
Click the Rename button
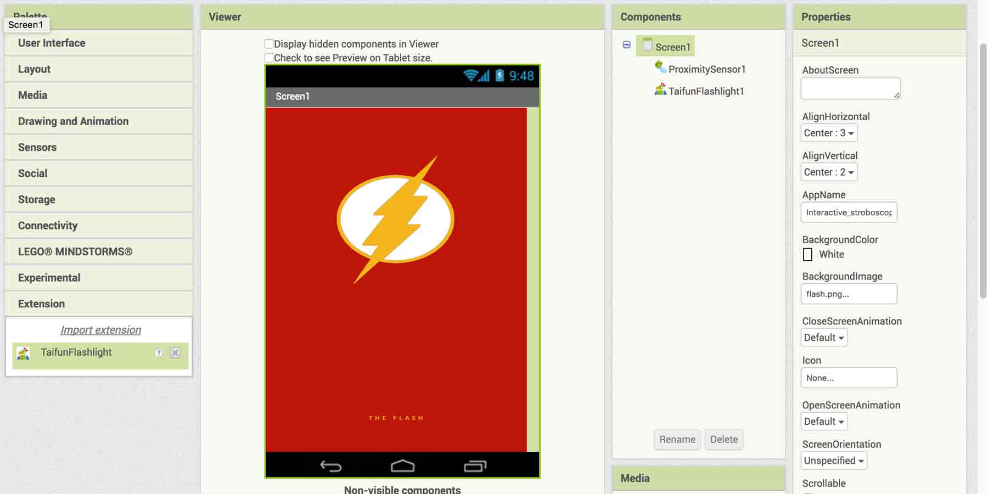677,440
